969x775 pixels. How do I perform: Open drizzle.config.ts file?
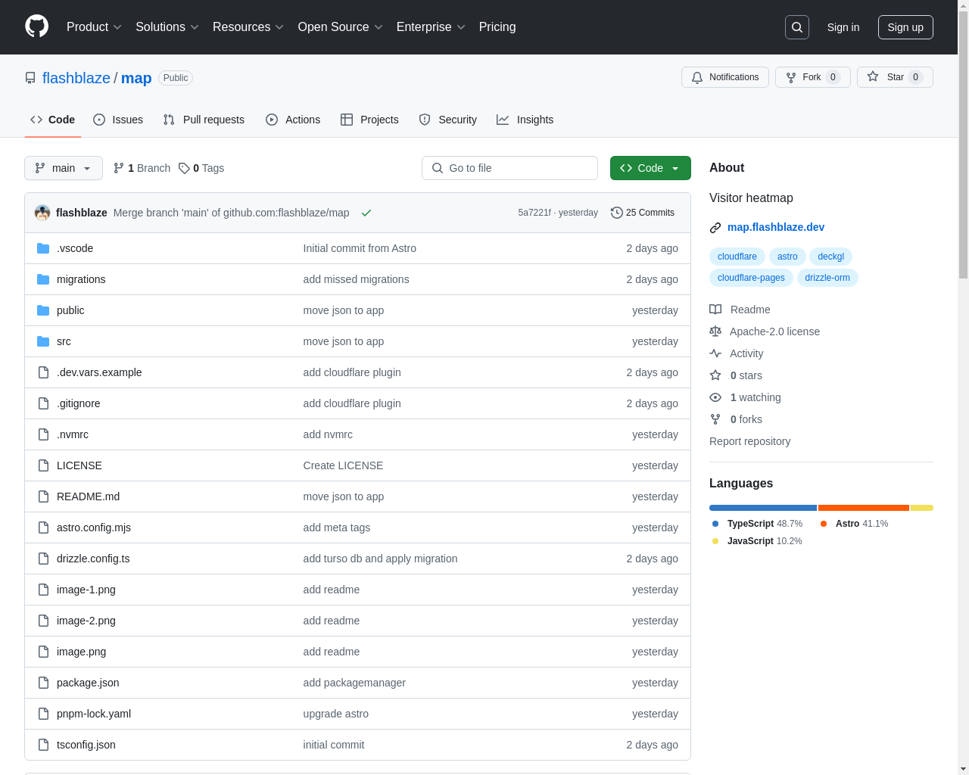93,559
